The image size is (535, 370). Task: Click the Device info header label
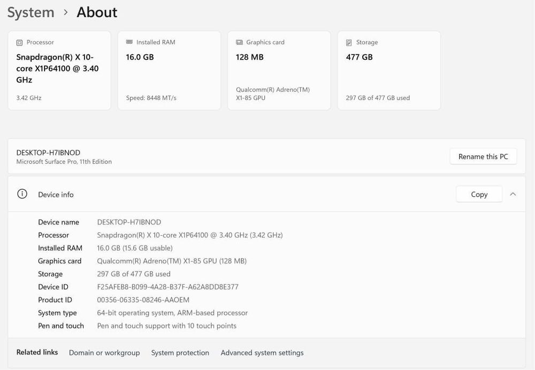point(56,195)
